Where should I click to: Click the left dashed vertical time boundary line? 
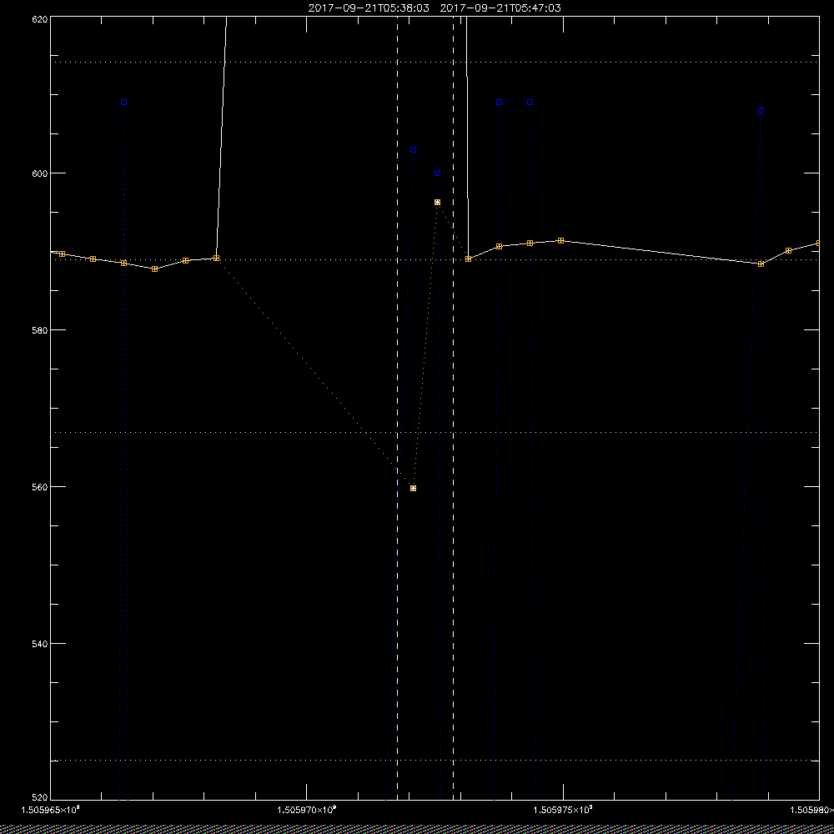click(397, 409)
